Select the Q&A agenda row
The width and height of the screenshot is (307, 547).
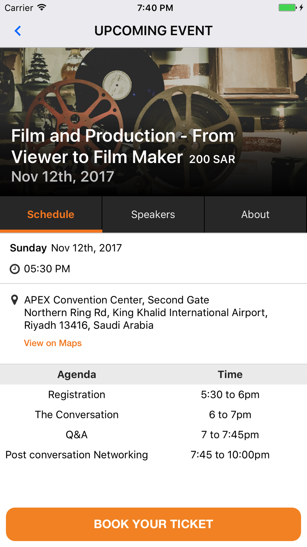(153, 435)
